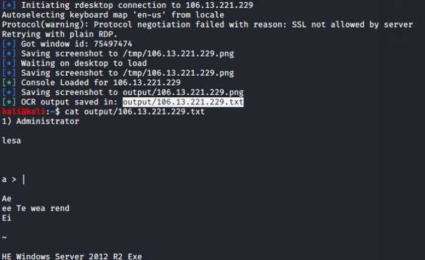
Task: Click the 'SSL not allowed by server' warning text
Action: coord(352,25)
